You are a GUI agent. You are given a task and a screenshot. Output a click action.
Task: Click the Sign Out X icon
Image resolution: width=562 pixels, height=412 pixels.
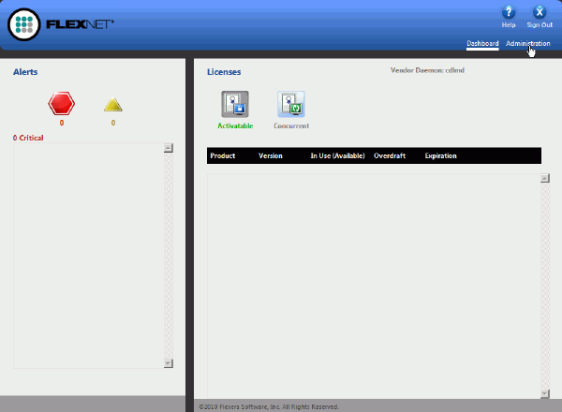pos(540,12)
